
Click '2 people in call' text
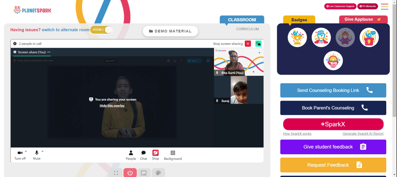pyautogui.click(x=30, y=44)
